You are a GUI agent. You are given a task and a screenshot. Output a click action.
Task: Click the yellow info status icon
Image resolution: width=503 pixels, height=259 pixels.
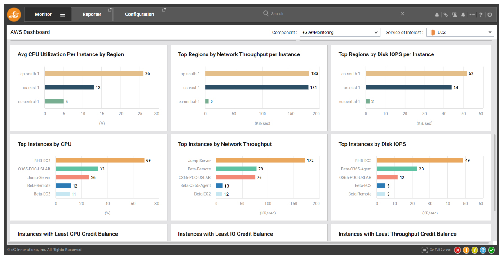[x=474, y=250]
